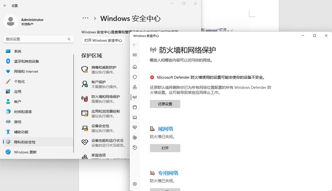Select the 帐户保护 person icon in sidebar
This screenshot has width=332, height=191.
coord(135,87)
